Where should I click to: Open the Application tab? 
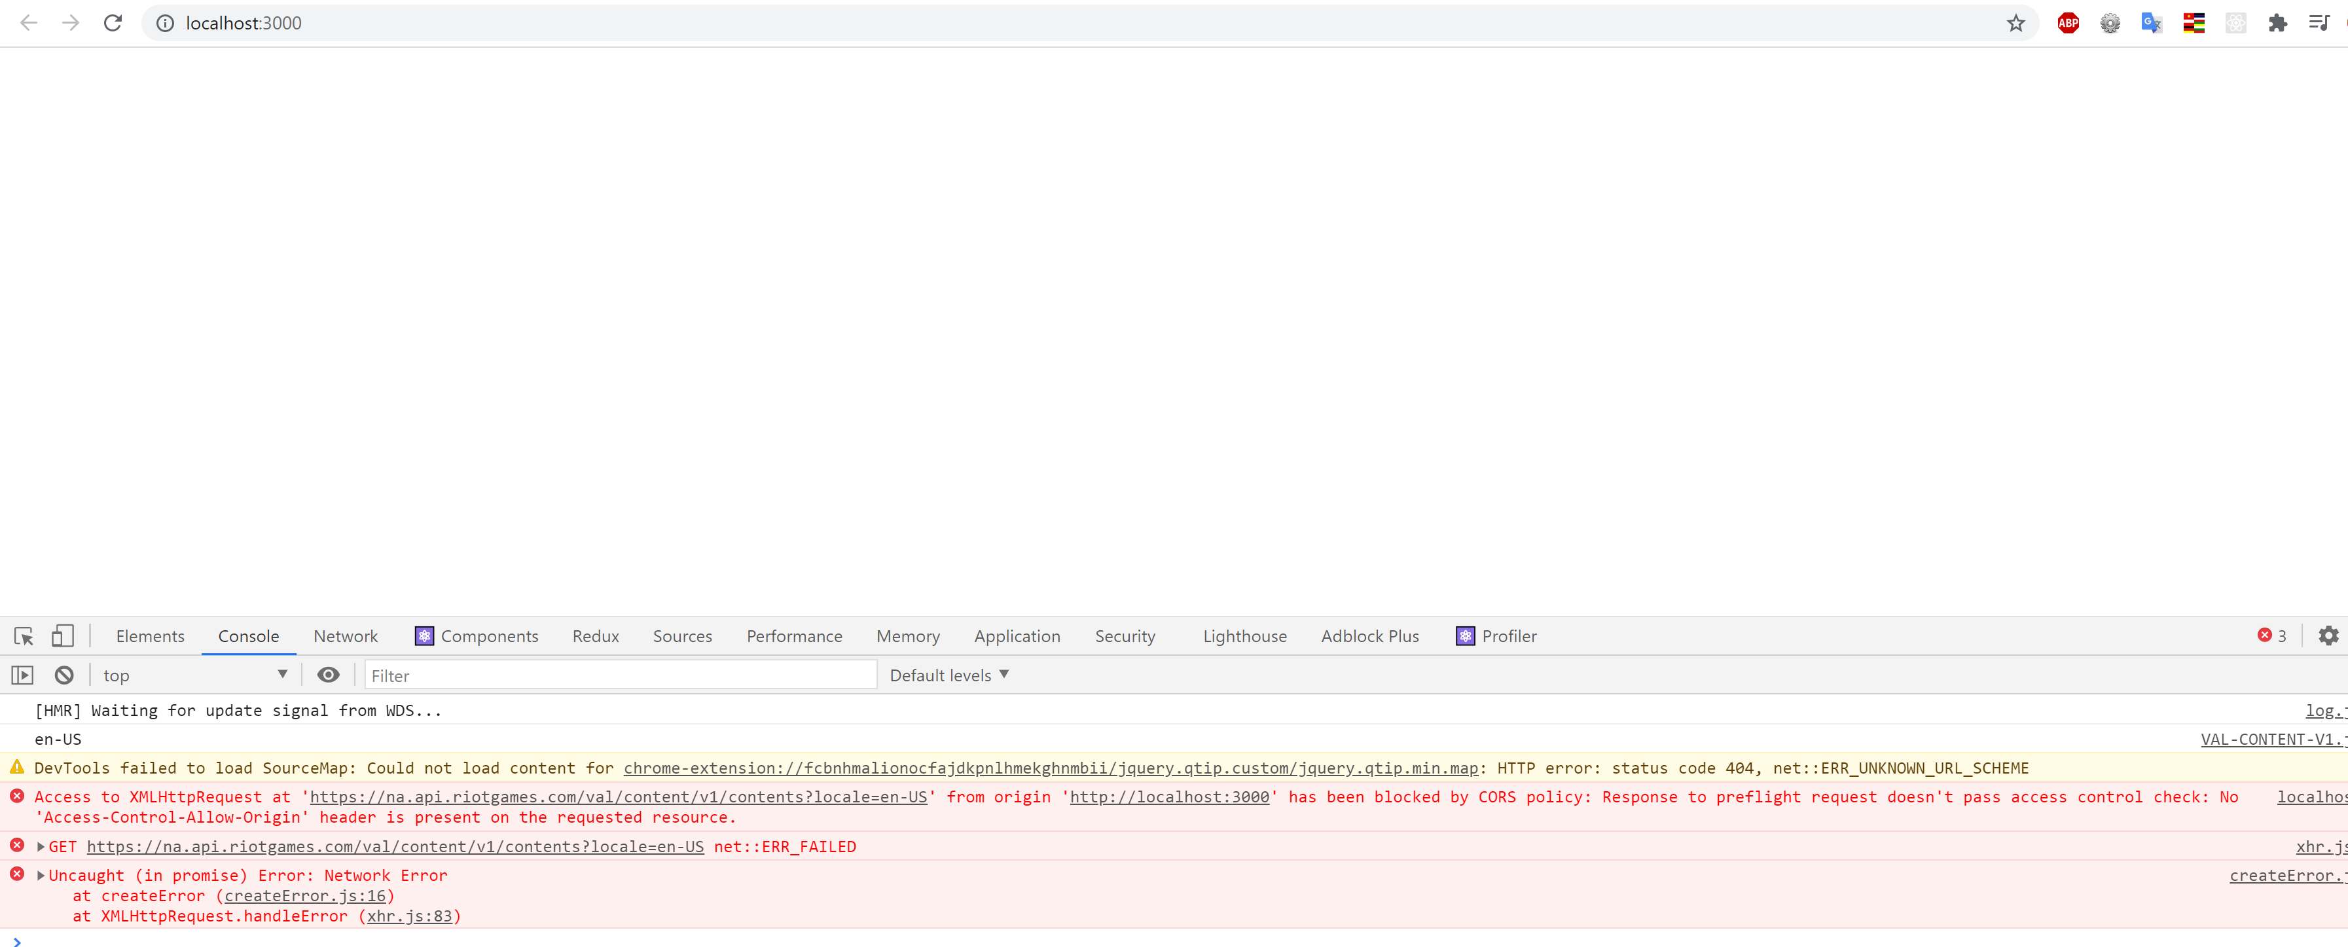[1017, 635]
